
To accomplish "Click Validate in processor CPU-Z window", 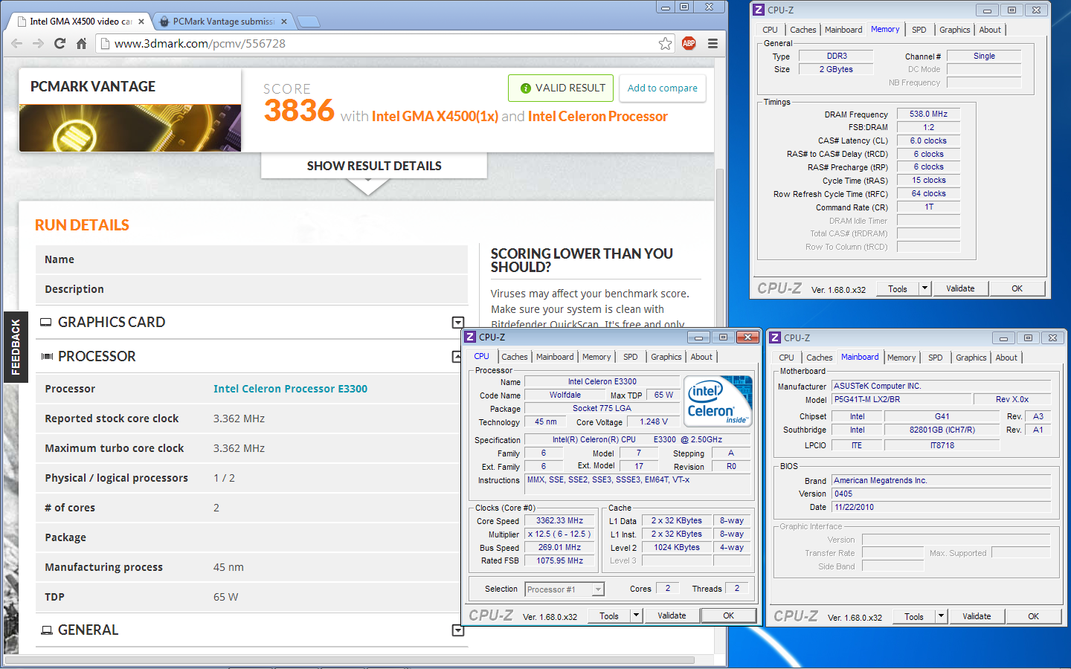I will pyautogui.click(x=672, y=616).
